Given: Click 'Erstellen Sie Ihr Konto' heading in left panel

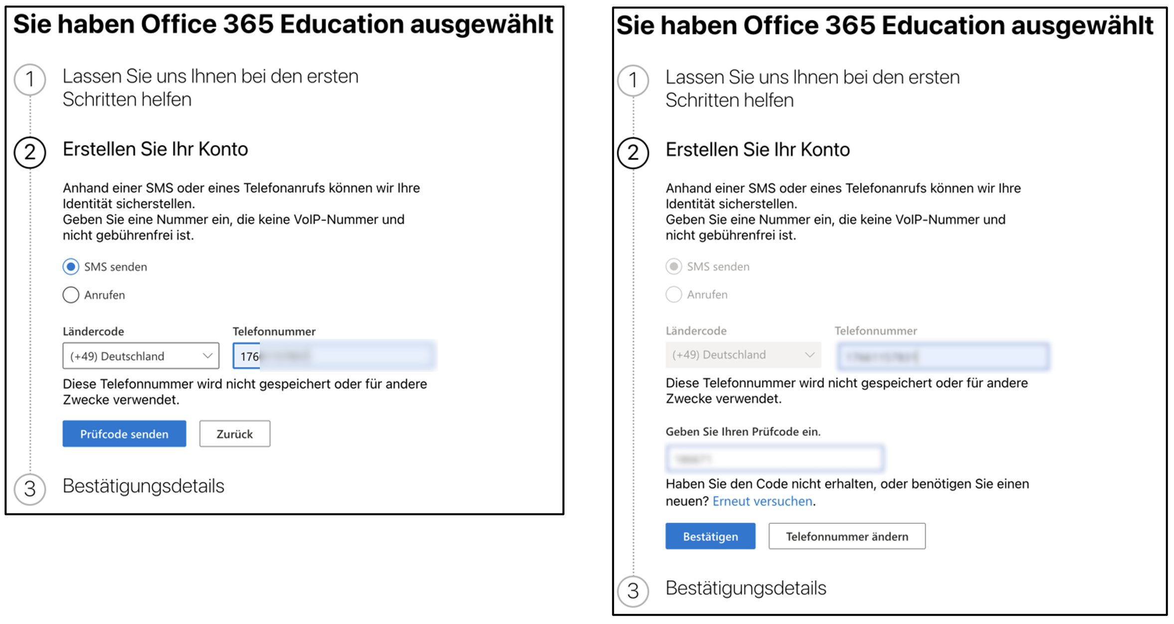Looking at the screenshot, I should [x=155, y=149].
